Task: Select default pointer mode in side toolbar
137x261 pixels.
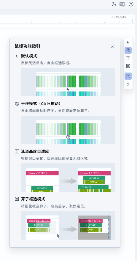Action: coord(128,43)
